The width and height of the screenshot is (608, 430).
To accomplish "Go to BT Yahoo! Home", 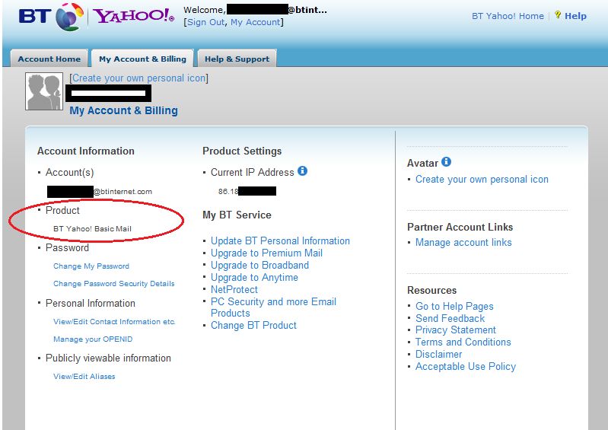I will 508,16.
